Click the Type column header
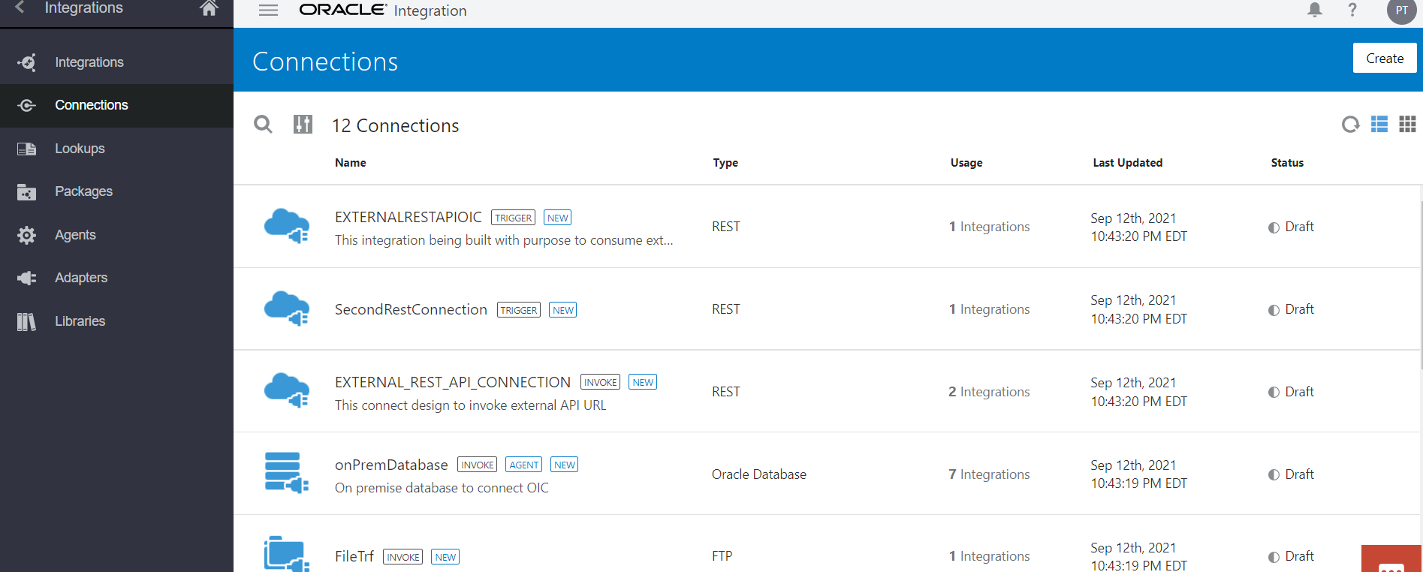Screen dimensions: 1423x572 coord(725,163)
